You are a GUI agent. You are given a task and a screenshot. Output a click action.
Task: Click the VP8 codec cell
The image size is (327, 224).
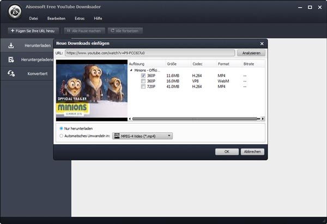[x=196, y=81]
